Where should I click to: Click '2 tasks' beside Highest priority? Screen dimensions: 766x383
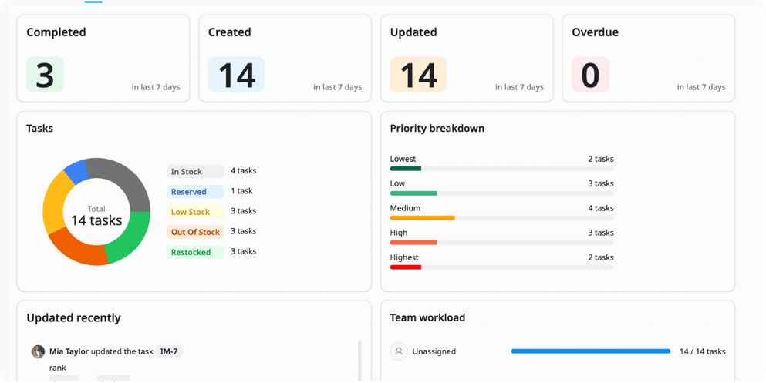point(601,257)
